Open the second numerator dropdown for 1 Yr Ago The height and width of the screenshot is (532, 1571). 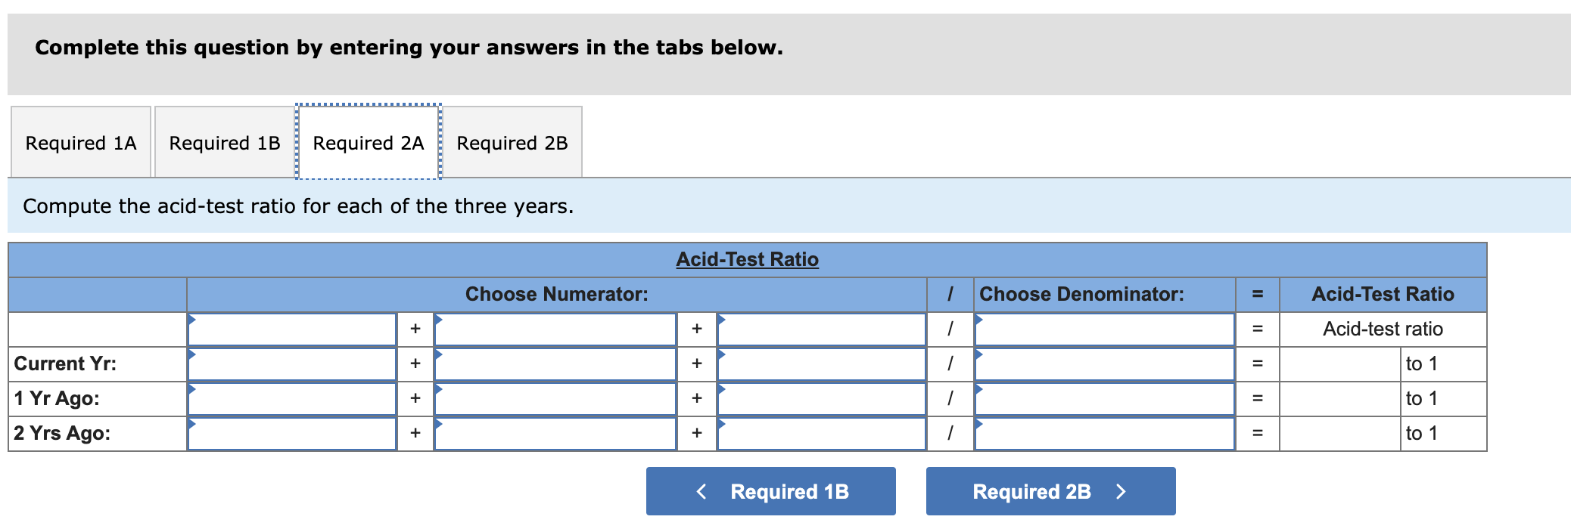point(556,398)
